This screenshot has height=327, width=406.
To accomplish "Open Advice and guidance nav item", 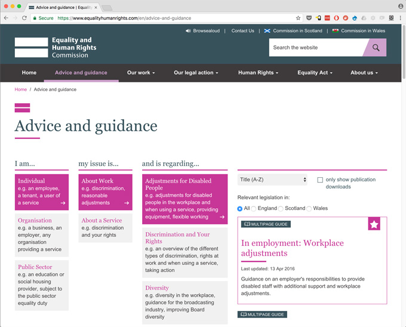I will (81, 73).
